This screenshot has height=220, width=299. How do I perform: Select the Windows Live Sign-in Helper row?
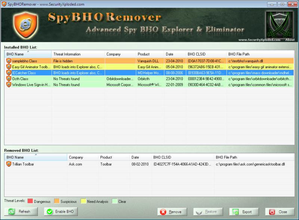(x=149, y=85)
